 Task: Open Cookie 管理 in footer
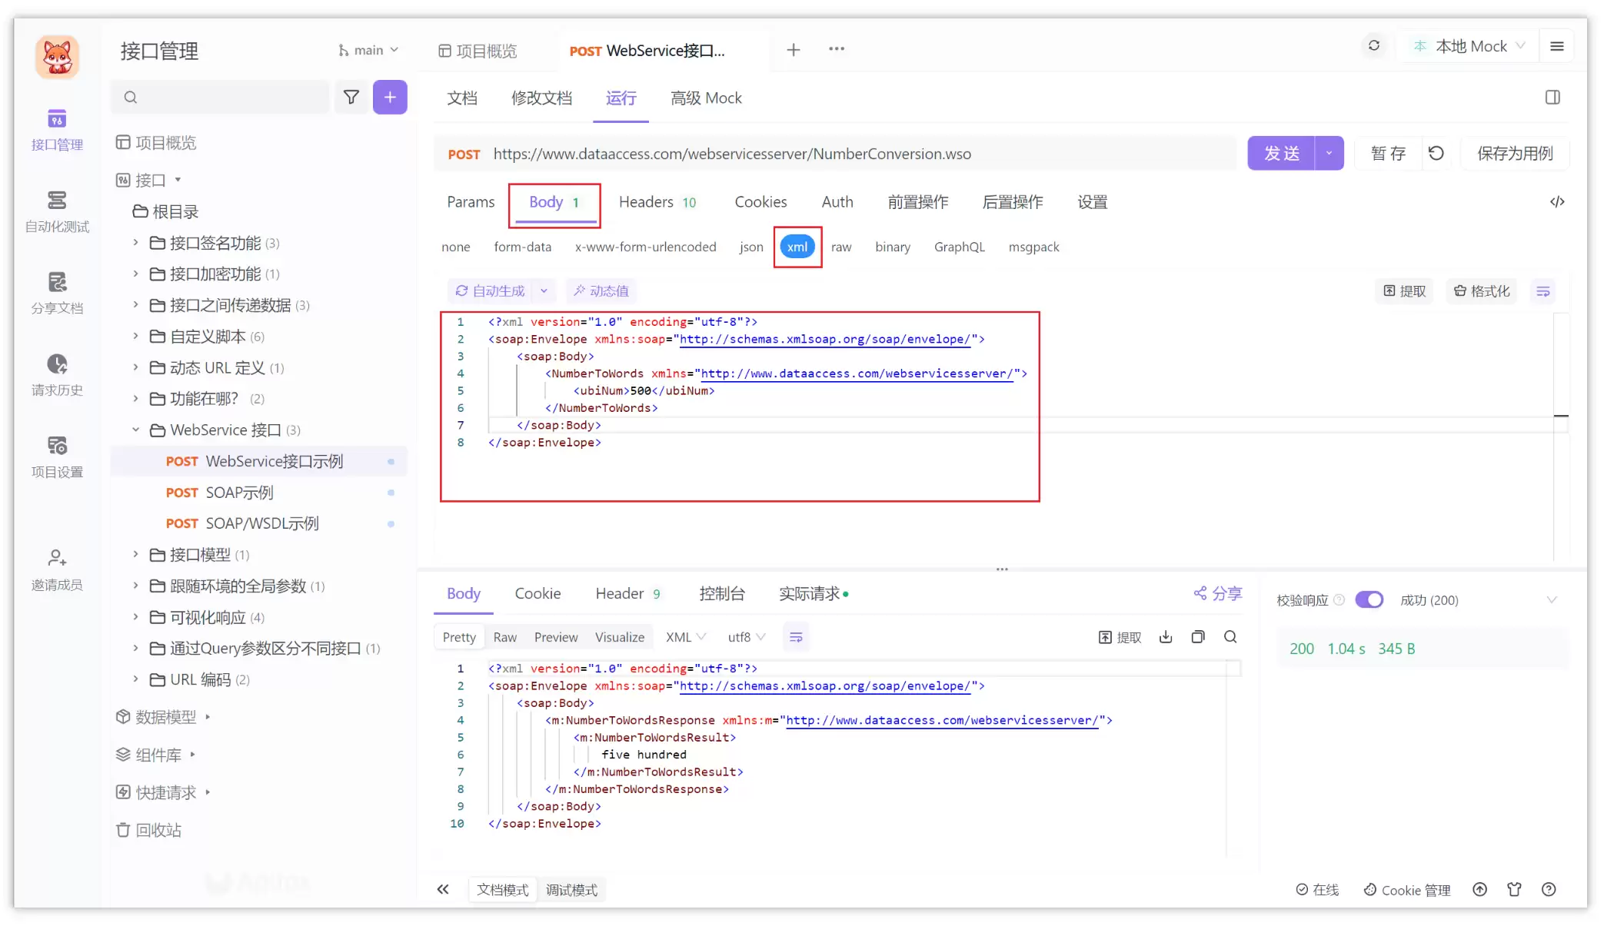pos(1407,890)
